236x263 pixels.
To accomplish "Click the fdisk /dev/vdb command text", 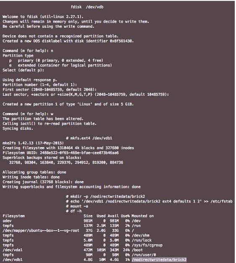I will point(87,7).
